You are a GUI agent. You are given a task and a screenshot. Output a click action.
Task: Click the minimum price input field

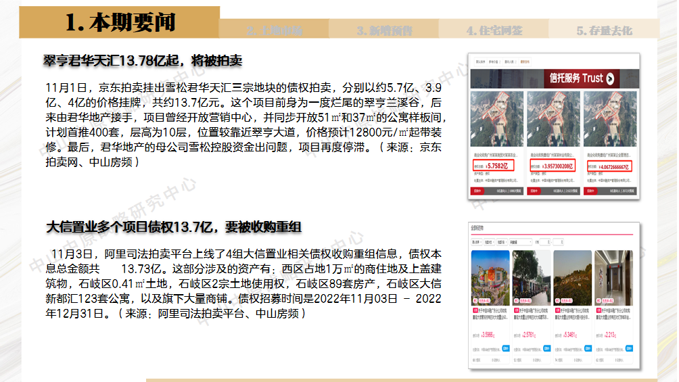[x=545, y=242]
